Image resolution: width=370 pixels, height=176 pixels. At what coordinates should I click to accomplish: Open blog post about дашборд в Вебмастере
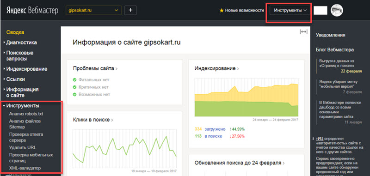340,109
